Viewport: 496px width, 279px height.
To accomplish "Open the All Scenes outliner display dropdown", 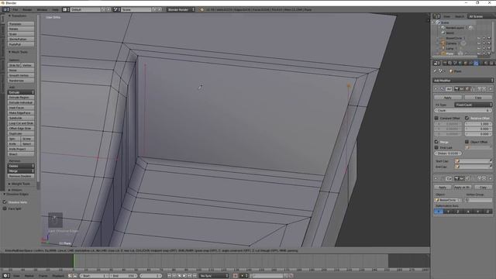I will point(481,16).
